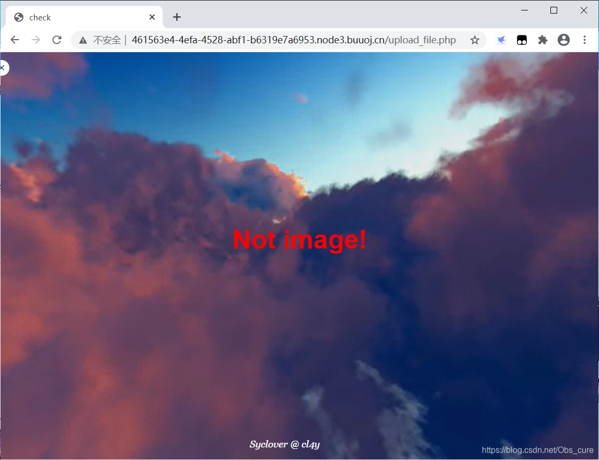Focus the address bar URL field
This screenshot has height=460, width=599.
coord(293,40)
